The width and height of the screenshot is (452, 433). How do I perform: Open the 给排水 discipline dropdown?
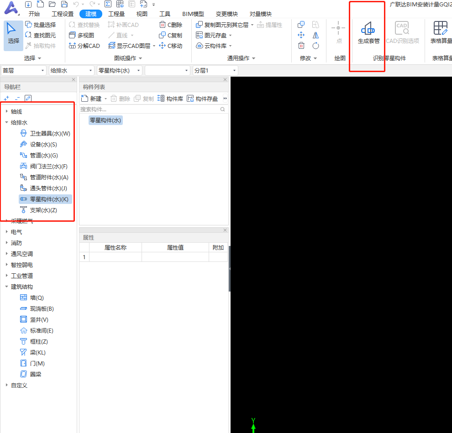click(x=72, y=70)
